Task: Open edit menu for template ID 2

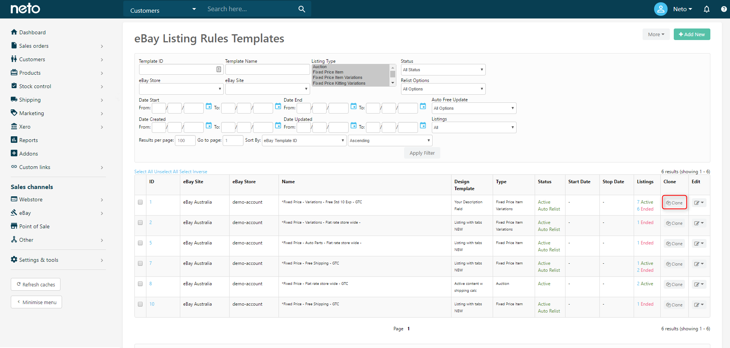Action: click(x=699, y=223)
